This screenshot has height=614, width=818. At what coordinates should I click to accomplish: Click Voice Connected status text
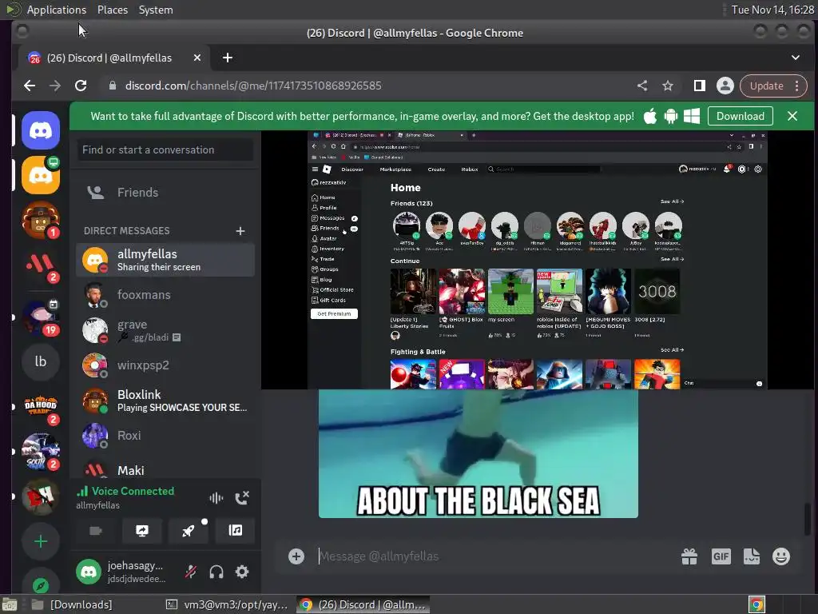click(x=133, y=492)
